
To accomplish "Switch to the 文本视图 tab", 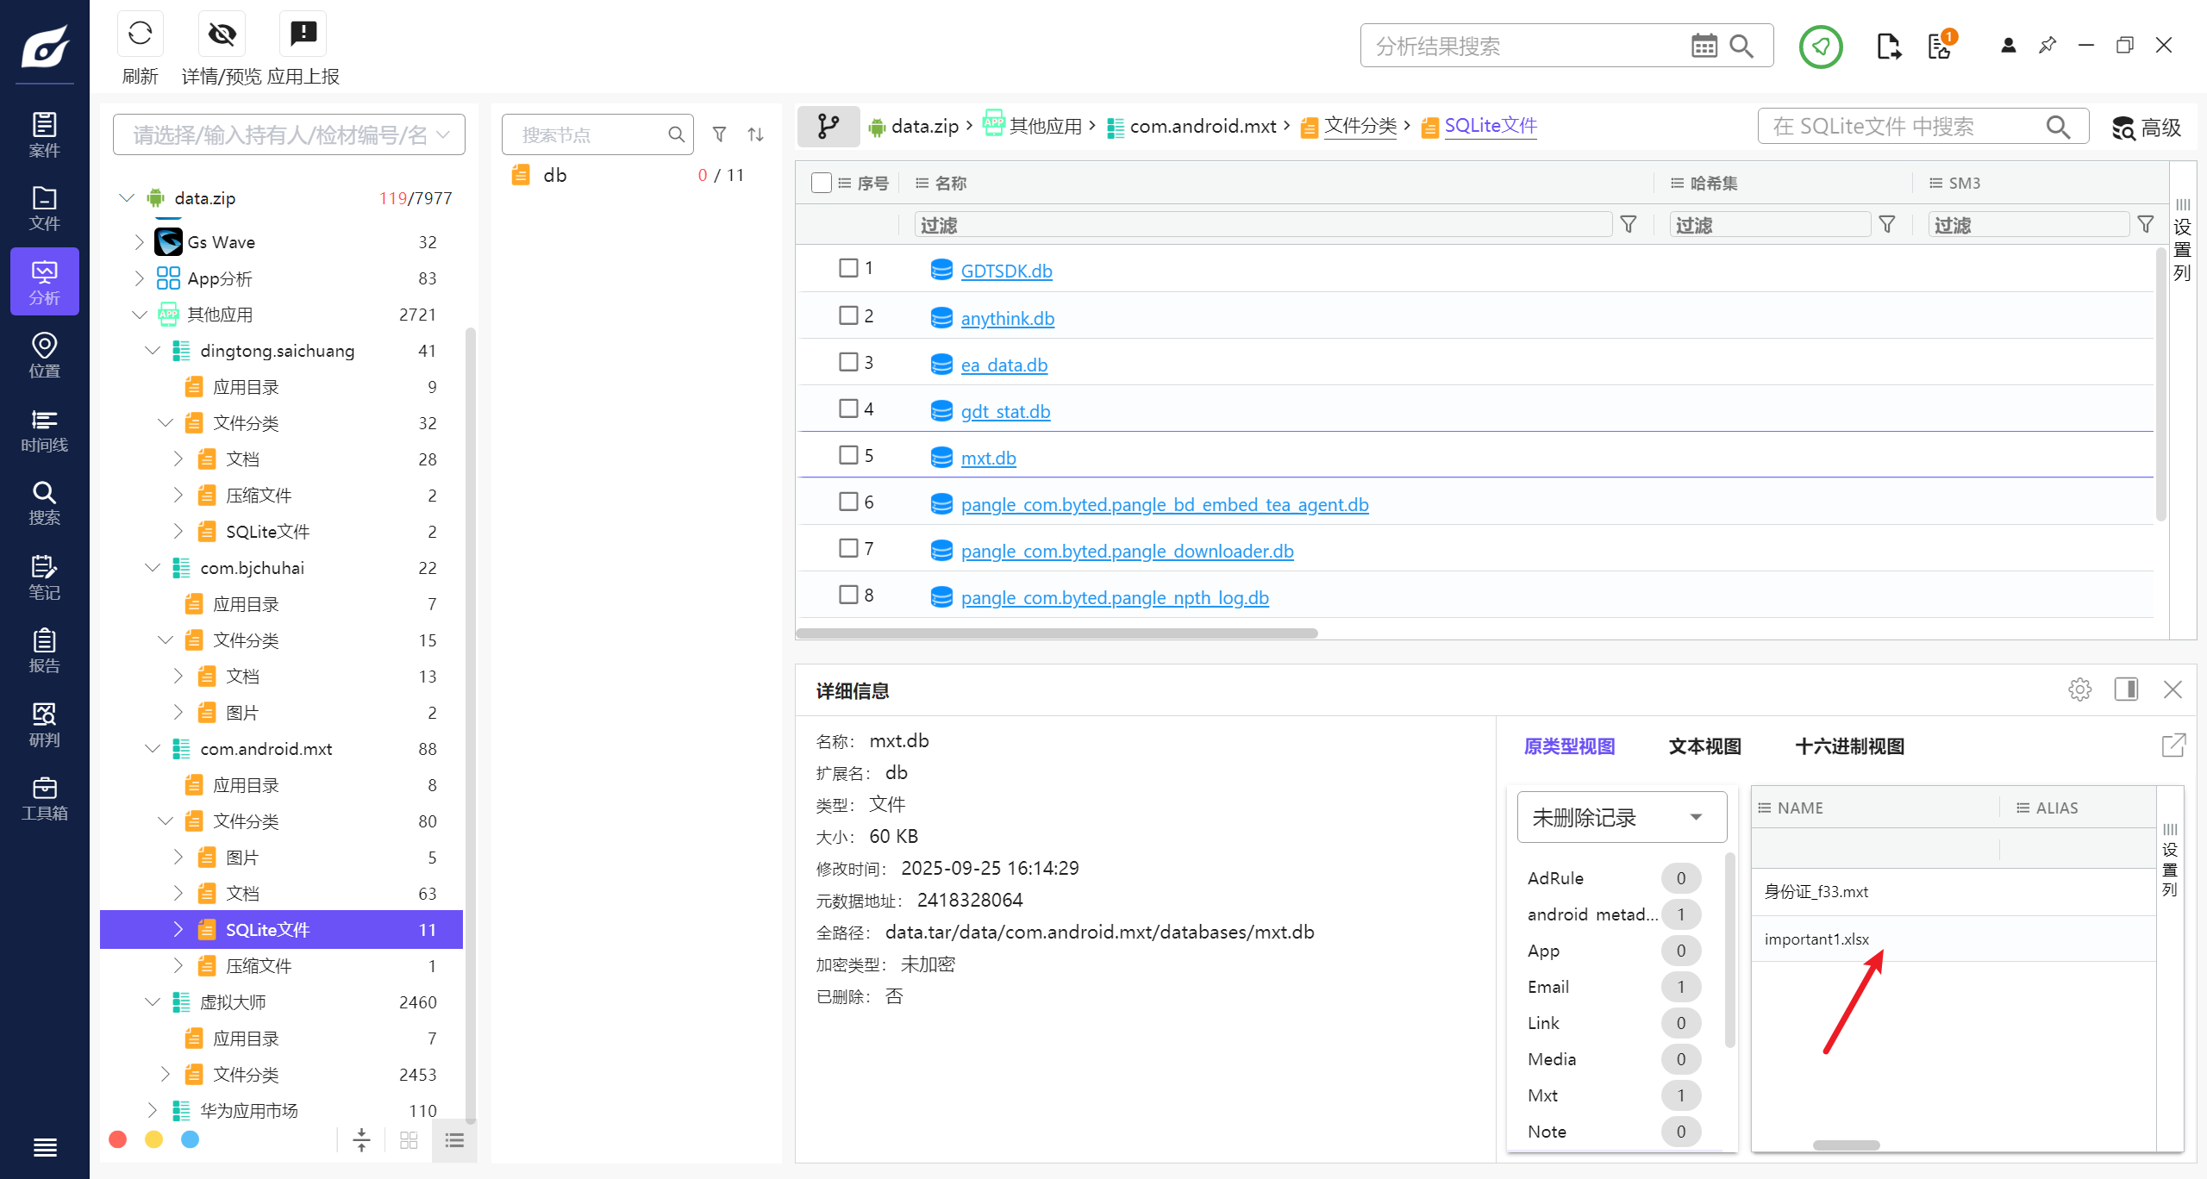I will [1704, 746].
